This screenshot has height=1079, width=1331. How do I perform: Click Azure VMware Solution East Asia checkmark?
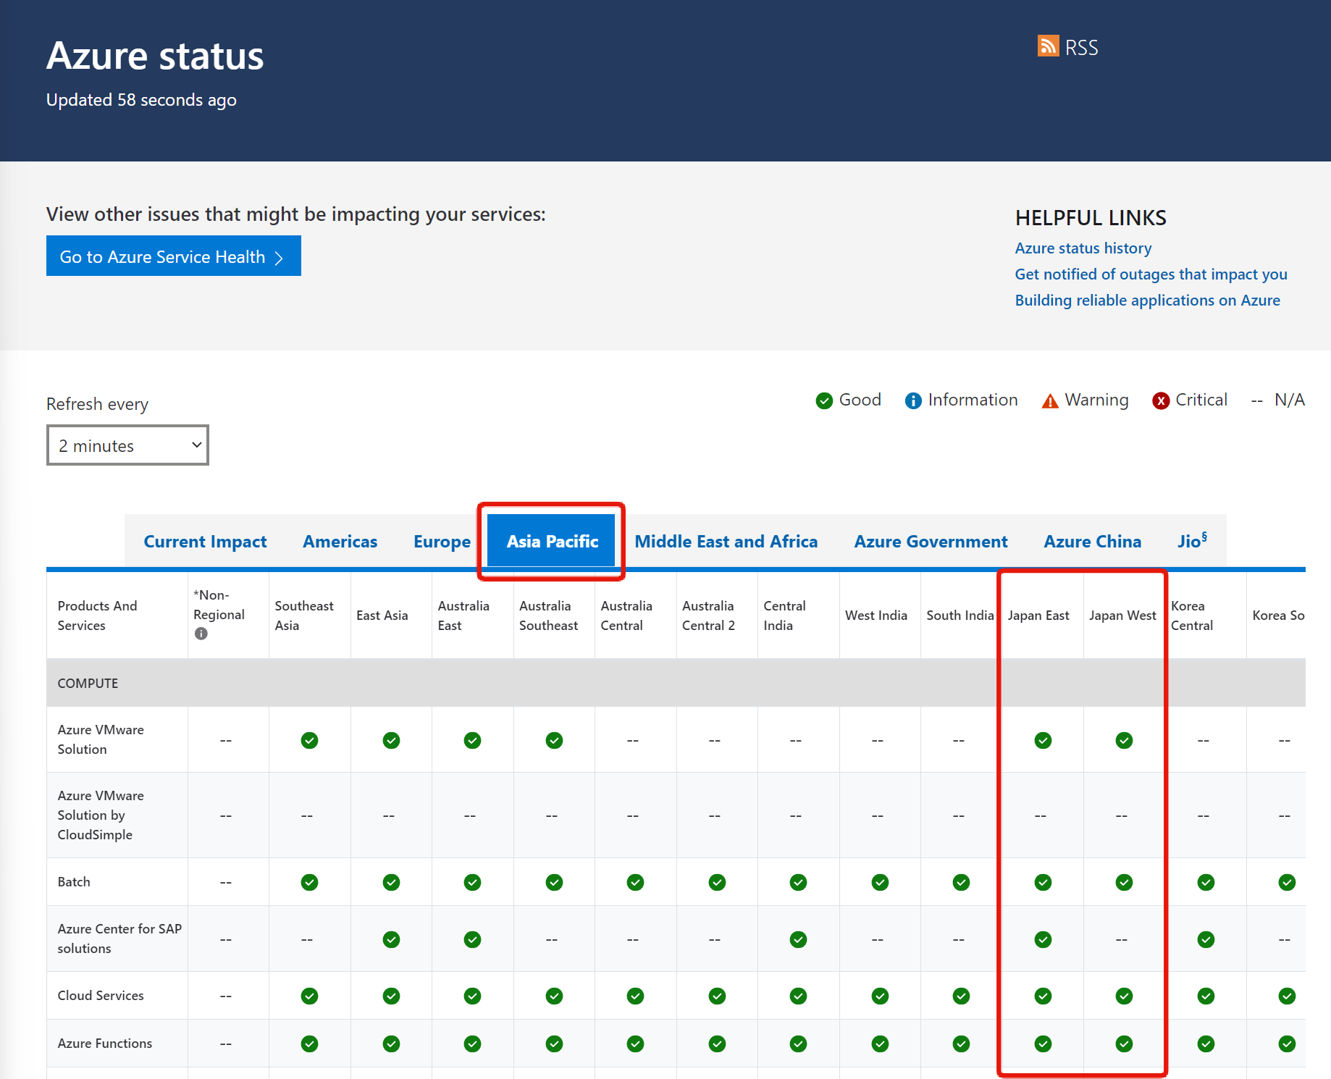(391, 740)
